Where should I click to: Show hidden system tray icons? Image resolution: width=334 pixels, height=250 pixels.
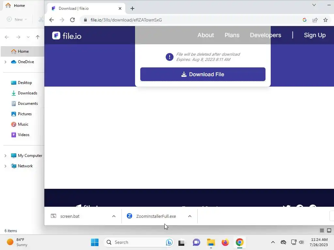coord(273,242)
